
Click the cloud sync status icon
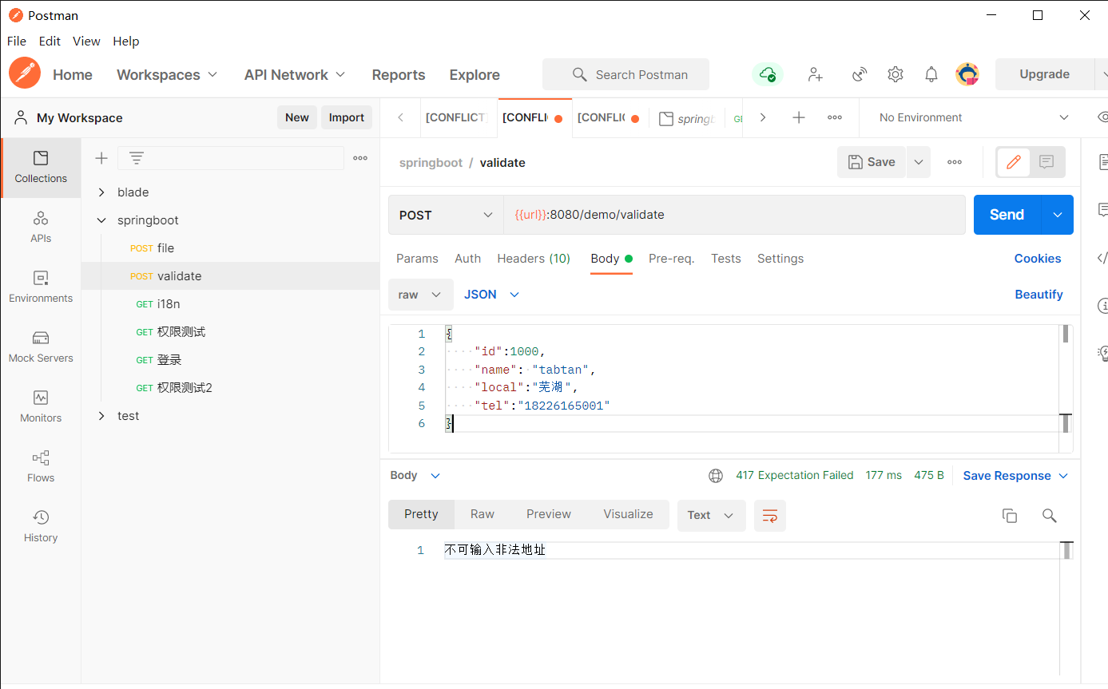[767, 74]
